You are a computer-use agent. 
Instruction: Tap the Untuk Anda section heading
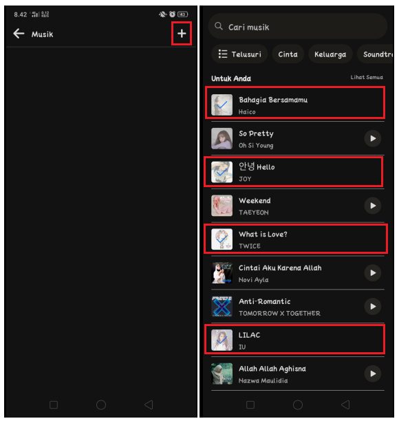pyautogui.click(x=231, y=78)
